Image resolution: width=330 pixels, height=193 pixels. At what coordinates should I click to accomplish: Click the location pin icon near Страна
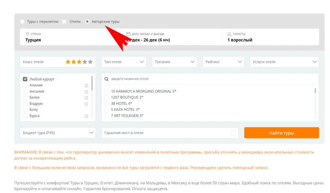coord(27,34)
